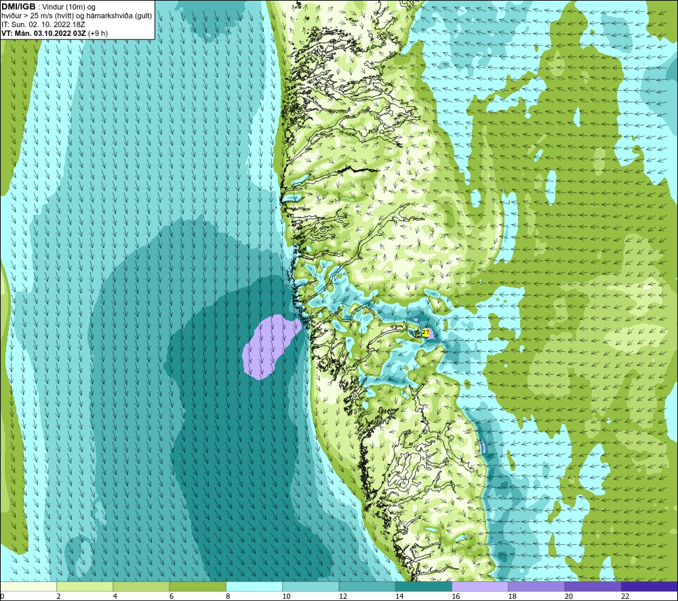Click the large lavender offshore wind maximum patch
This screenshot has width=678, height=601.
(271, 348)
